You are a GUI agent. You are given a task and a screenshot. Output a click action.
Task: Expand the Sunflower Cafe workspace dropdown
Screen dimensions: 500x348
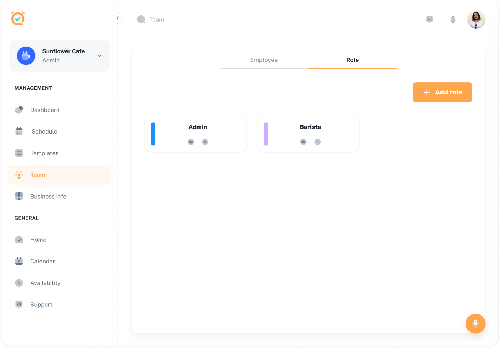(x=99, y=56)
